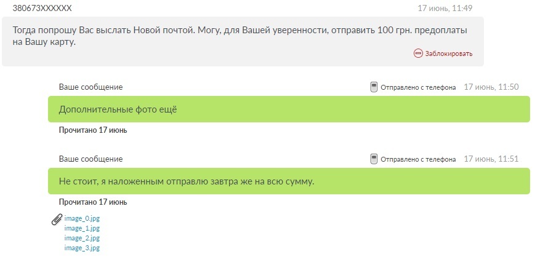The image size is (535, 265).
Task: Click the phone icon on the 11:51 message
Action: point(374,159)
